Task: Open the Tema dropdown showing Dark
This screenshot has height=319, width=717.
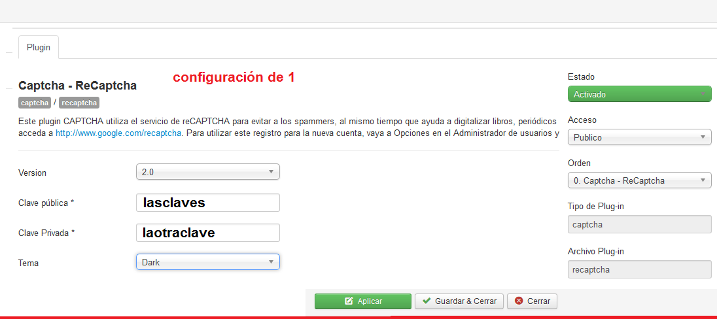Action: tap(207, 262)
